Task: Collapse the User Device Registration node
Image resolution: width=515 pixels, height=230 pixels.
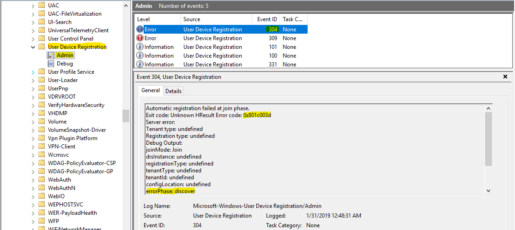Action: pyautogui.click(x=33, y=47)
